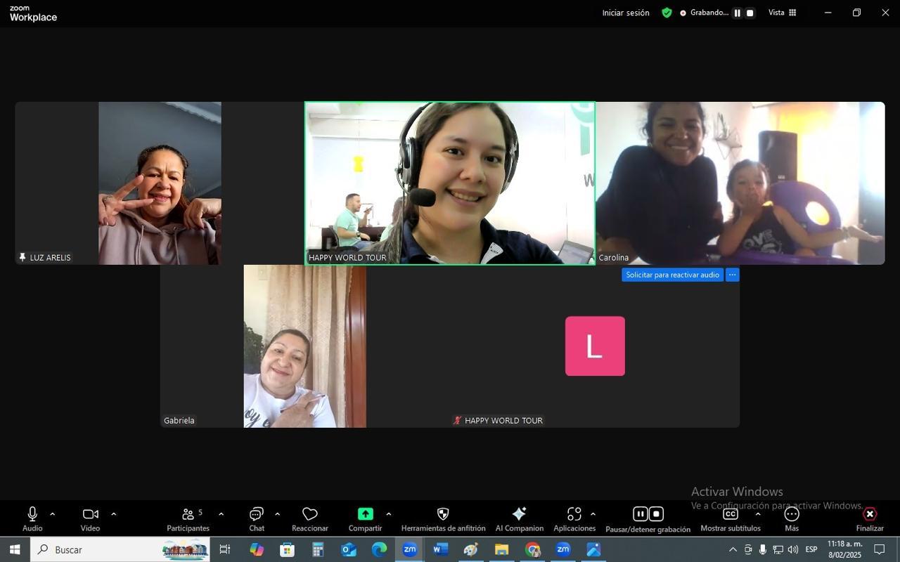This screenshot has height=562, width=900.
Task: Open the Vista layout menu
Action: click(x=782, y=13)
